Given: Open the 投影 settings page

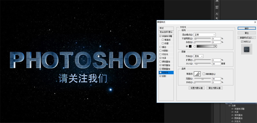Looking at the screenshot, I should (164, 76).
